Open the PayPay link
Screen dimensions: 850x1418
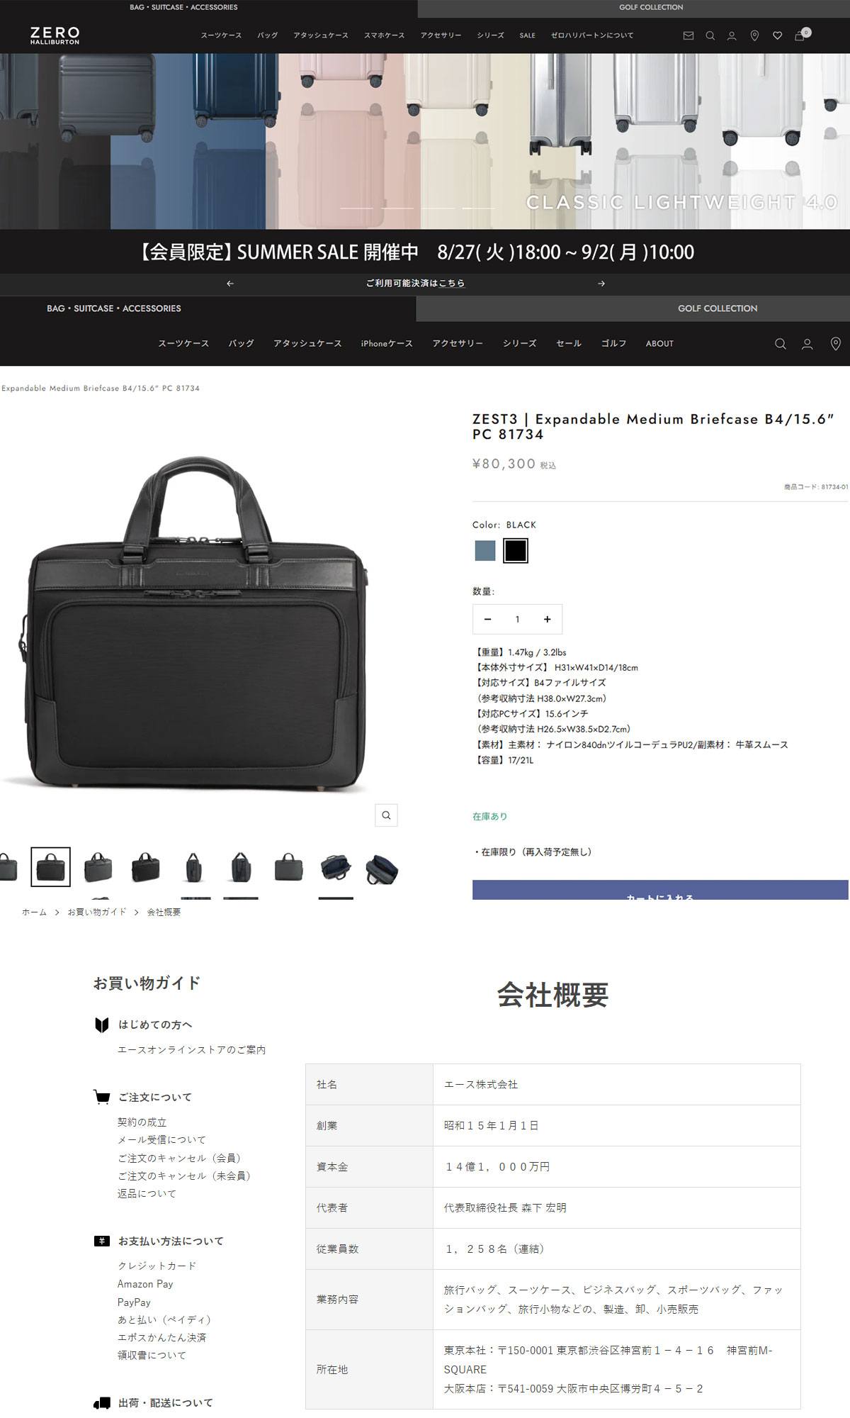click(134, 1302)
